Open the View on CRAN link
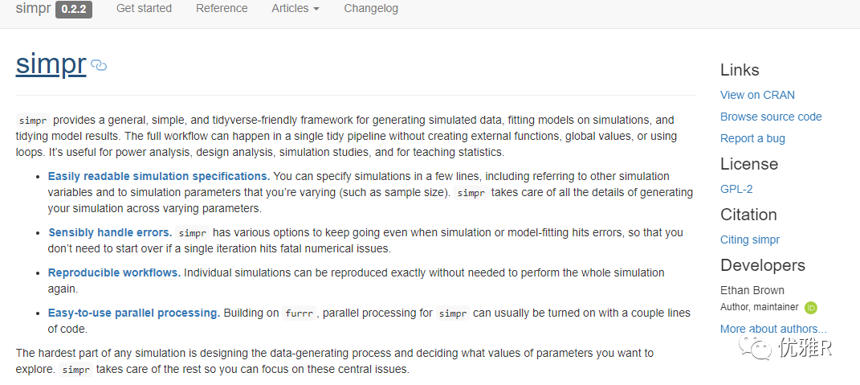 click(757, 95)
